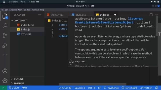Image resolution: width=161 pixels, height=90 pixels.
Task: Open the Run and Debug view
Action: (5, 45)
